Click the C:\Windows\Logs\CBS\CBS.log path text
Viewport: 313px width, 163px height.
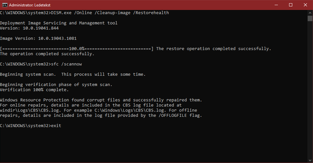(x=129, y=110)
